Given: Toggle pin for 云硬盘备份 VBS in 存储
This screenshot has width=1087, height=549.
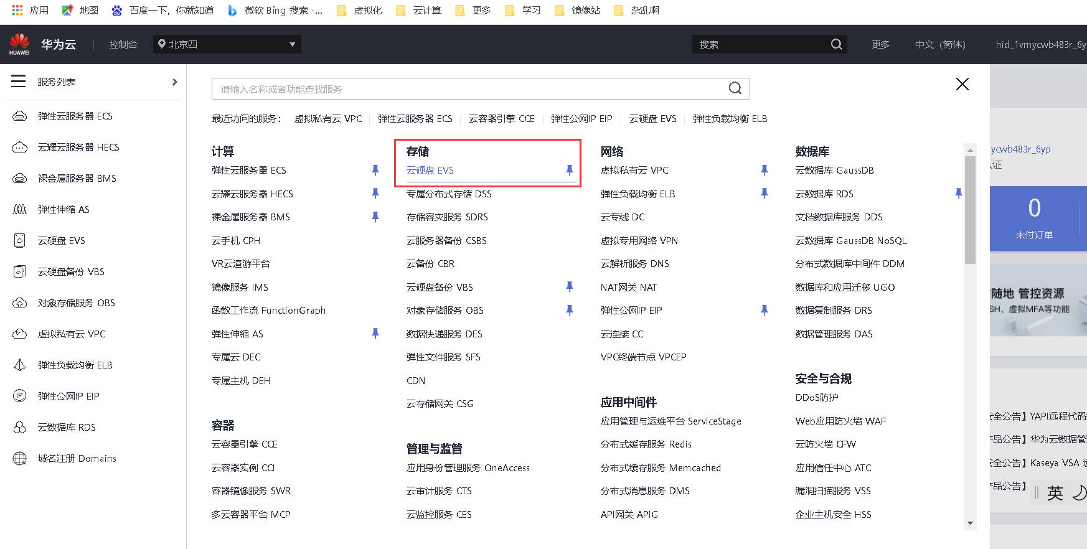Looking at the screenshot, I should (x=570, y=287).
